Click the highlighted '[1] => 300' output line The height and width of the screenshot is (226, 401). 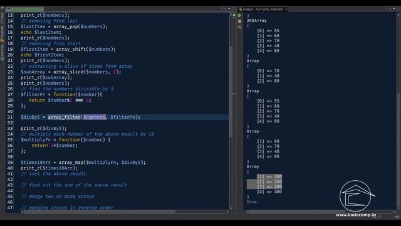pos(269,176)
